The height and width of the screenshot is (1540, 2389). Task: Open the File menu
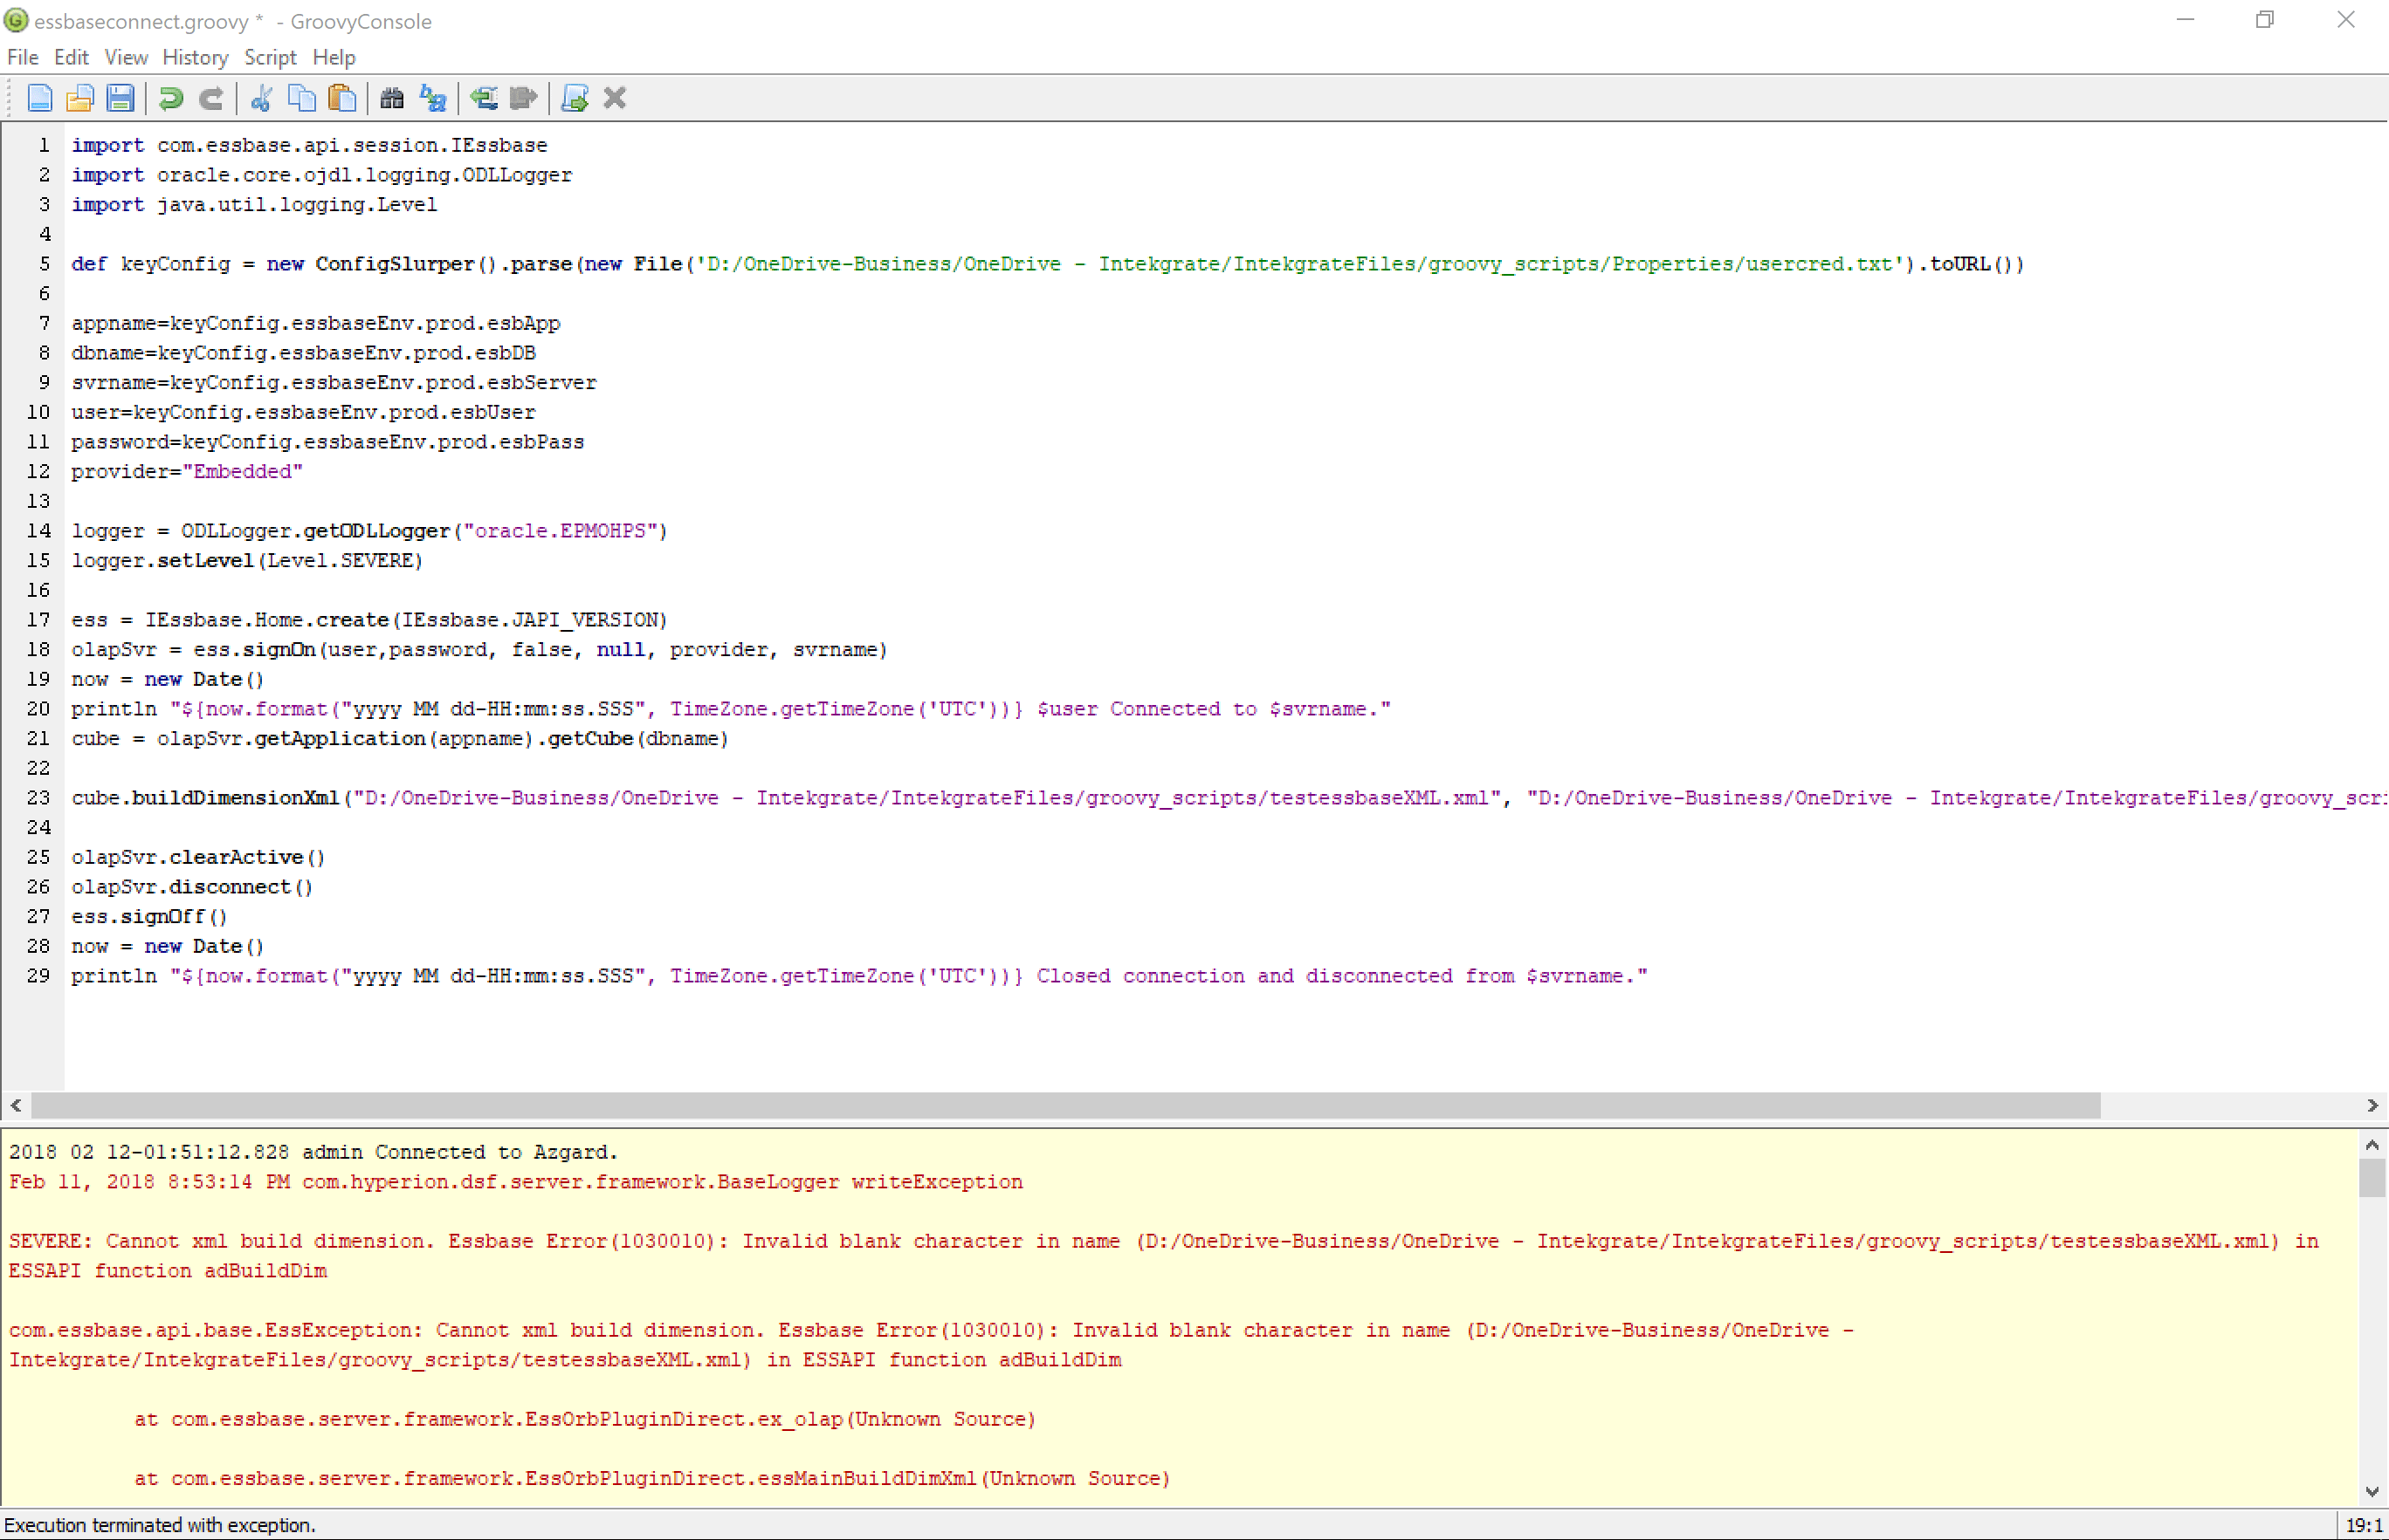coord(22,57)
